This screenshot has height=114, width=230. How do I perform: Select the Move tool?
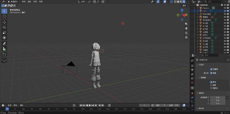pyautogui.click(x=4, y=22)
